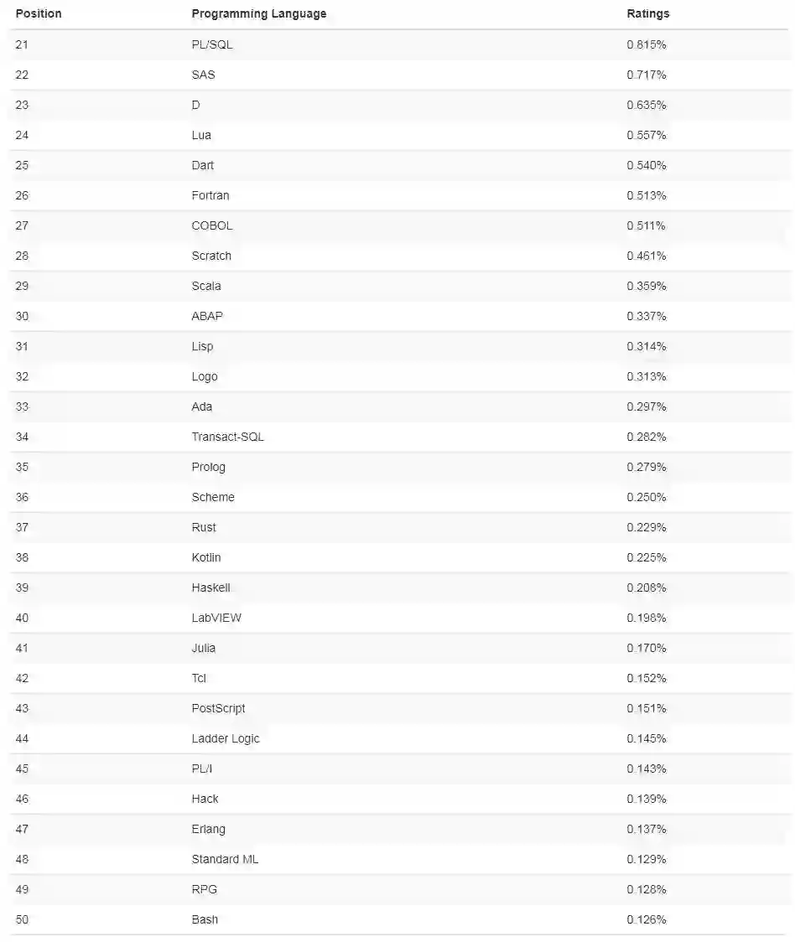Select the 0.557% rating for Lua
Viewport: 795px width, 942px height.
pos(647,135)
